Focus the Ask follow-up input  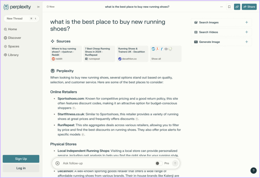tap(108, 163)
